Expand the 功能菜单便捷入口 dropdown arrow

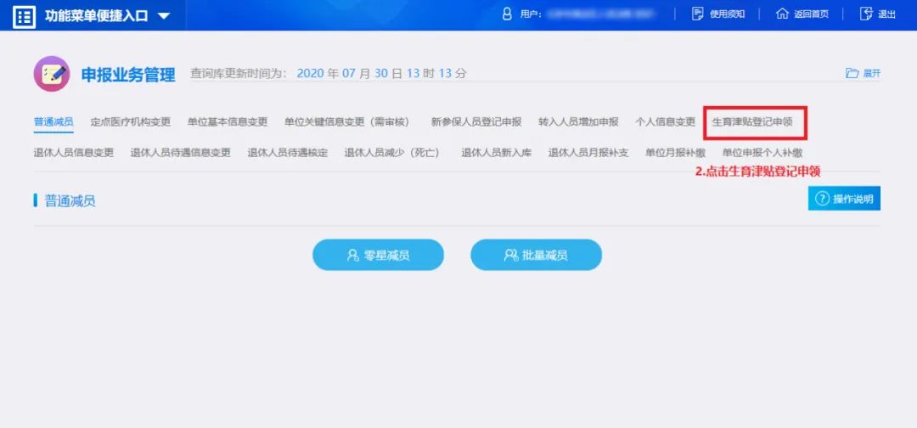coord(163,16)
